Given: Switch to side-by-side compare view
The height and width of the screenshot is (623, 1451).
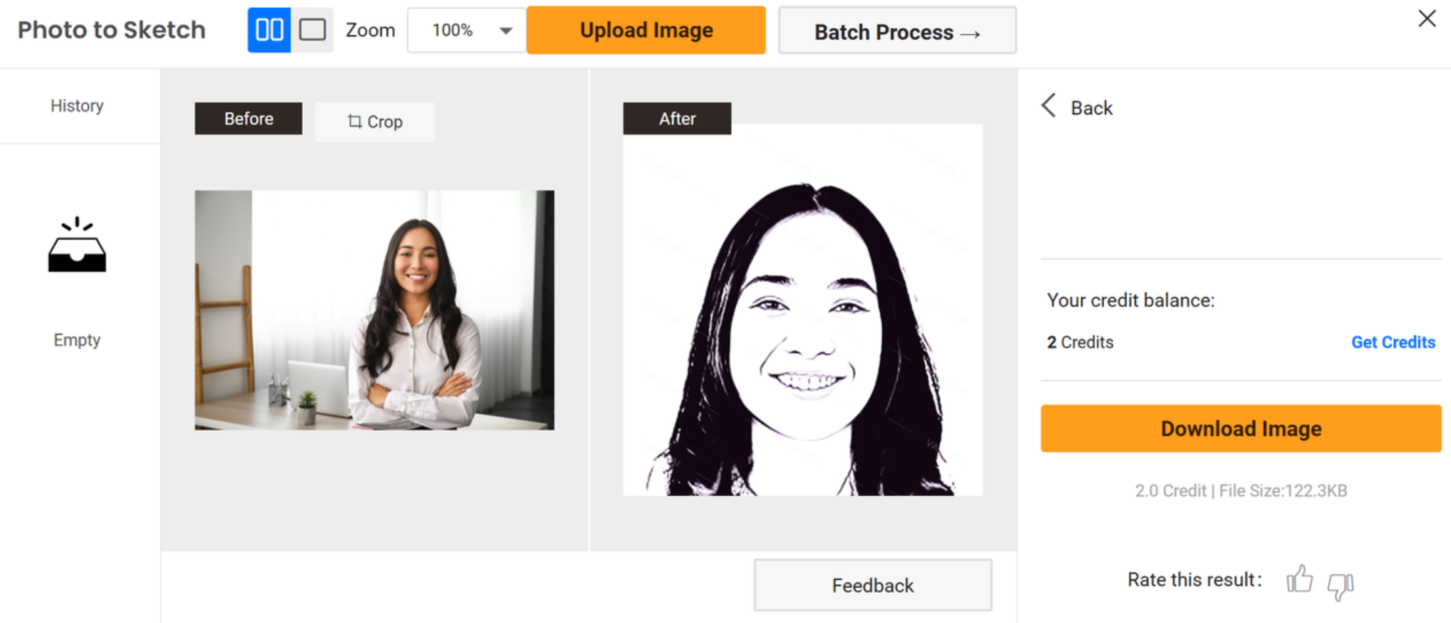Looking at the screenshot, I should (x=269, y=30).
